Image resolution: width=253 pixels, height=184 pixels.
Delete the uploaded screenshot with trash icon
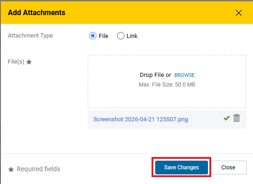(236, 118)
